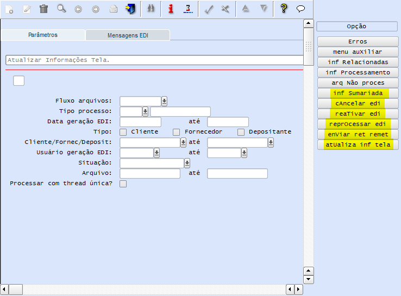Click the Data geração EDI end field

tap(228, 122)
